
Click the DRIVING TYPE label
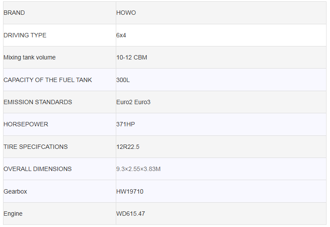coord(25,35)
